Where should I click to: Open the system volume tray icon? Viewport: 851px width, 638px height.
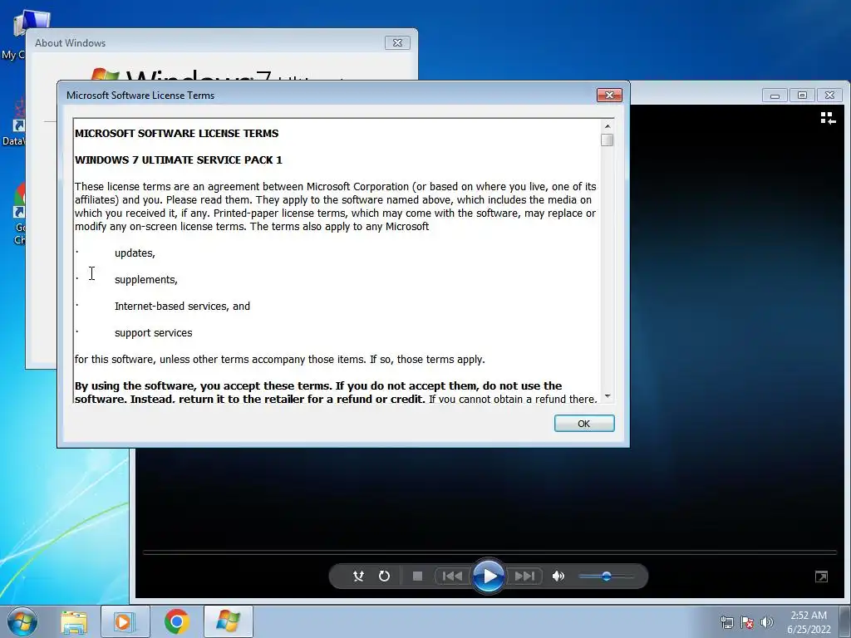(767, 622)
